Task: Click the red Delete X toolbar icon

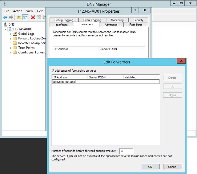Action: coord(33,17)
